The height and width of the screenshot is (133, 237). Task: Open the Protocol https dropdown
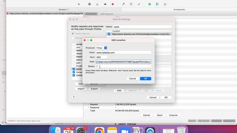pyautogui.click(x=106, y=48)
